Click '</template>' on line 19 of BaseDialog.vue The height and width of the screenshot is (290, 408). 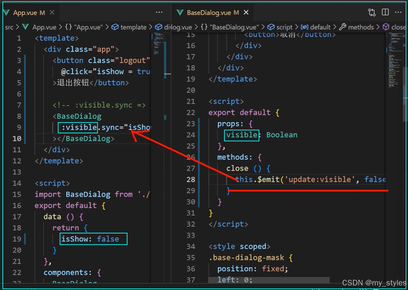pyautogui.click(x=233, y=79)
